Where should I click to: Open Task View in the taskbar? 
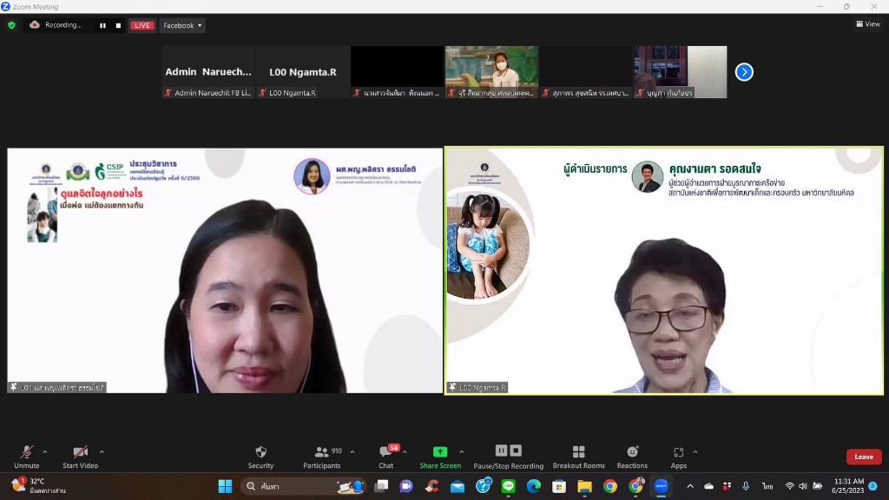[382, 486]
